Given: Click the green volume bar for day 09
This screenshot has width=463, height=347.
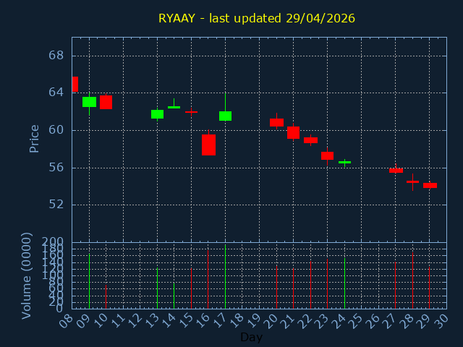Looking at the screenshot, I should click(89, 281).
